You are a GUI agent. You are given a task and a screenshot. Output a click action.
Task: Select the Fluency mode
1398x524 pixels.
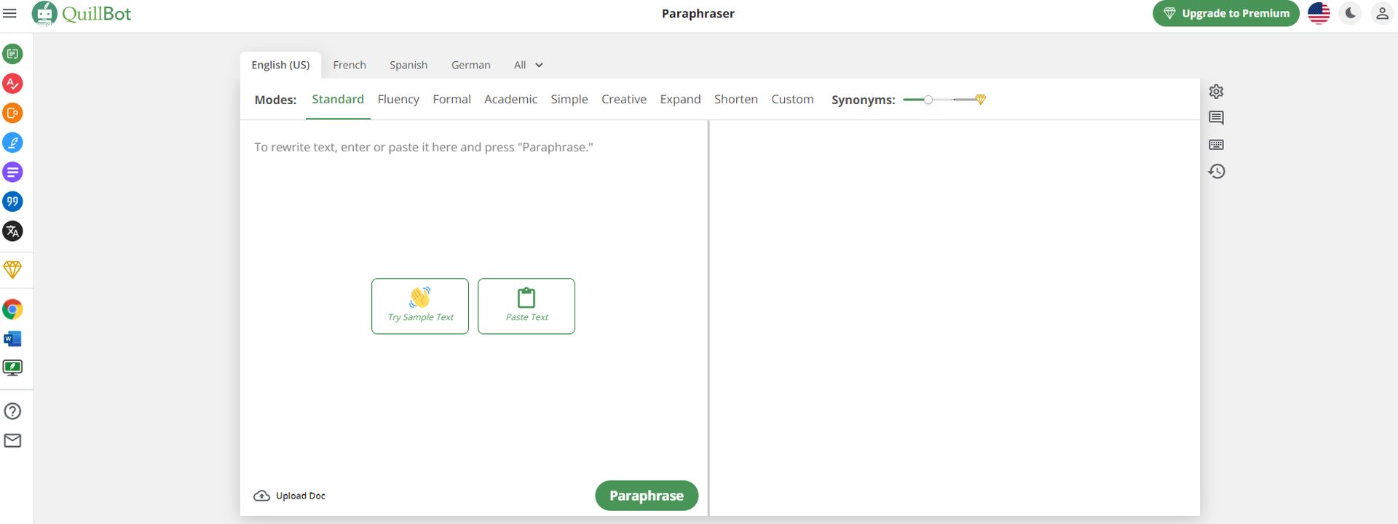(398, 100)
